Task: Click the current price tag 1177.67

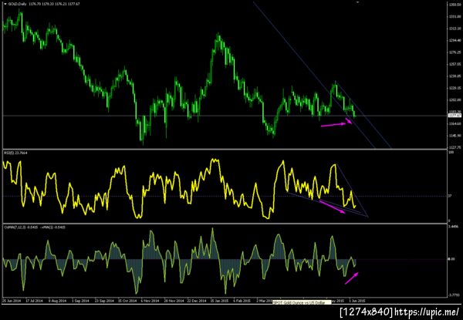Action: click(x=453, y=116)
